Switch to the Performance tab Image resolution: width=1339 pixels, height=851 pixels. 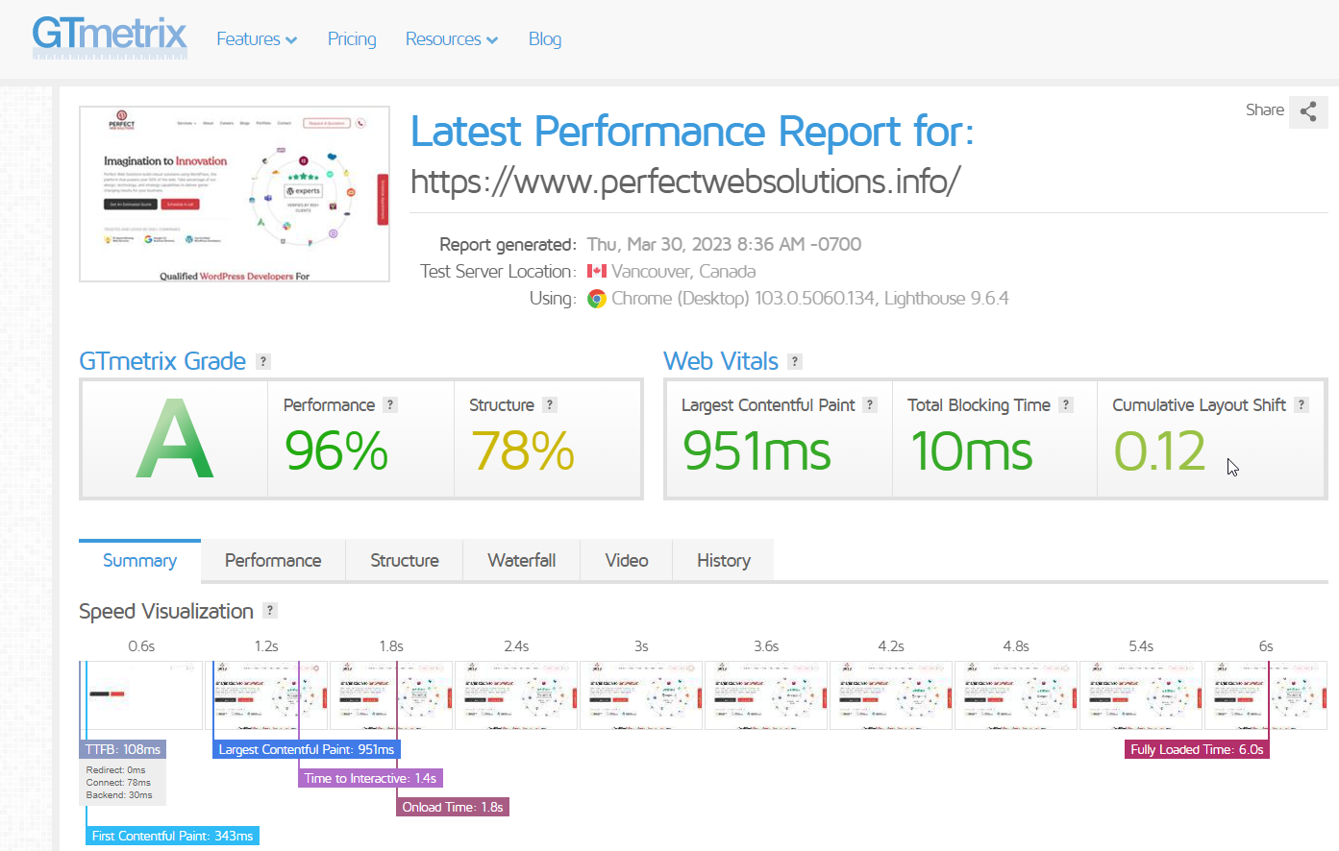(x=273, y=561)
